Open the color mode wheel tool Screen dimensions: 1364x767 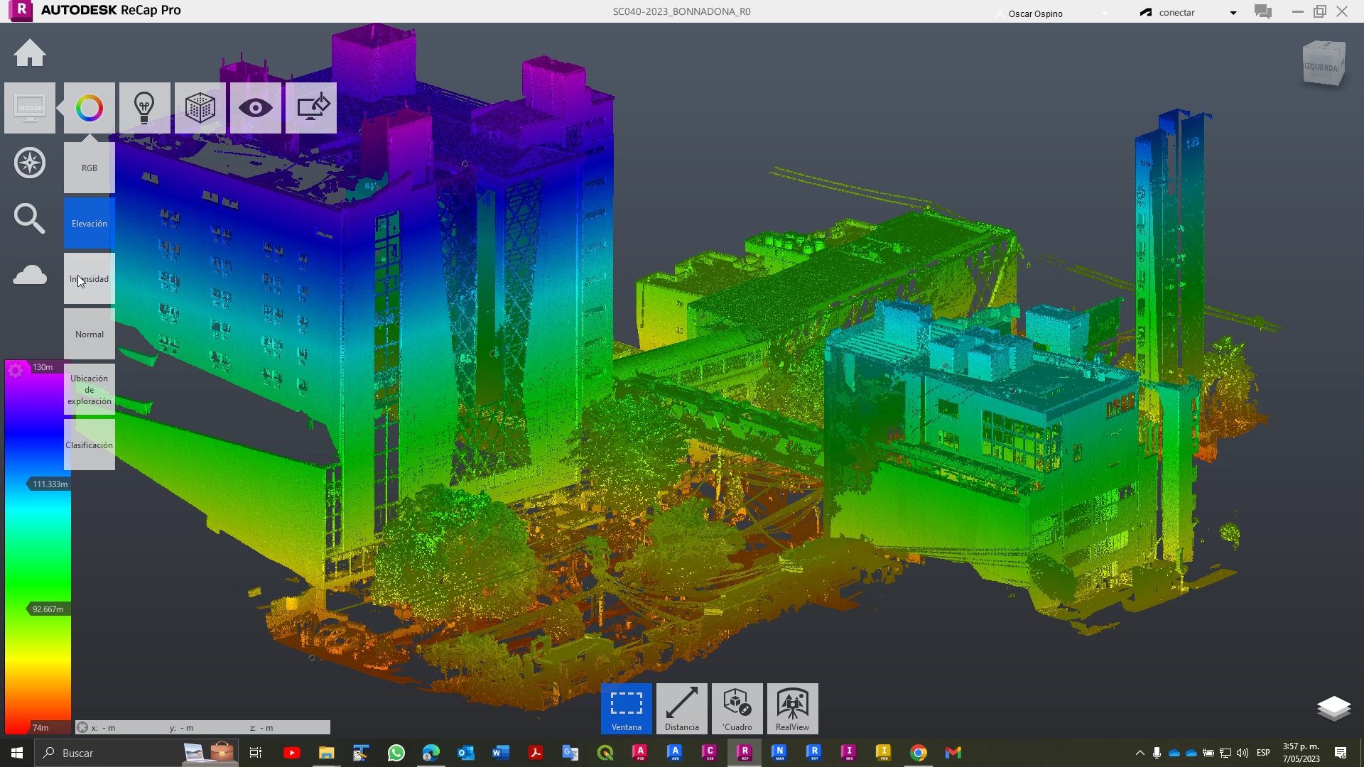click(90, 108)
